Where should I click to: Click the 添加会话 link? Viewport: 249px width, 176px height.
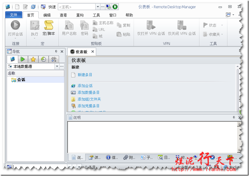(85, 86)
